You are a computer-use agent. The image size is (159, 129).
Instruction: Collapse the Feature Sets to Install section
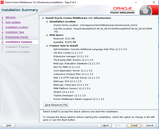[47, 46]
